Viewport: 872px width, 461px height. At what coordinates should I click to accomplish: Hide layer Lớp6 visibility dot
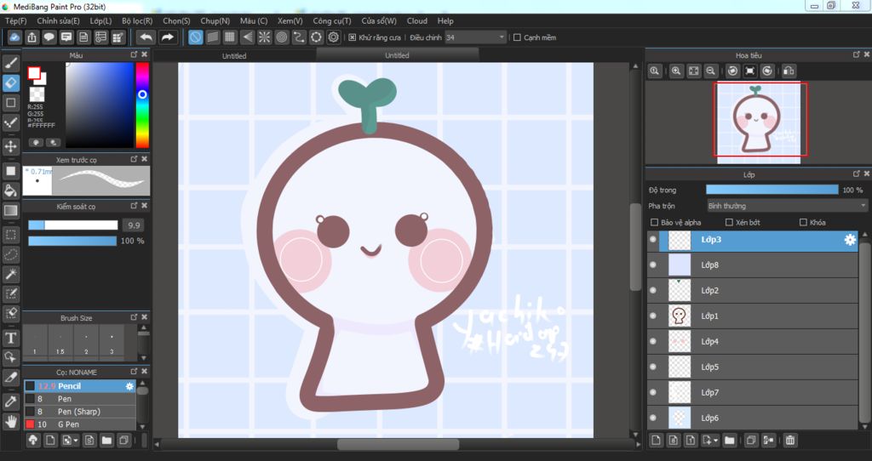[653, 418]
